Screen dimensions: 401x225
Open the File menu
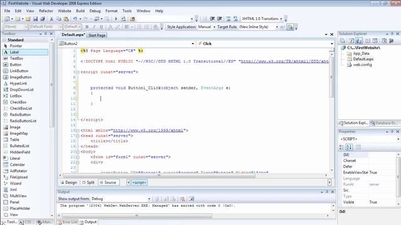[7, 11]
